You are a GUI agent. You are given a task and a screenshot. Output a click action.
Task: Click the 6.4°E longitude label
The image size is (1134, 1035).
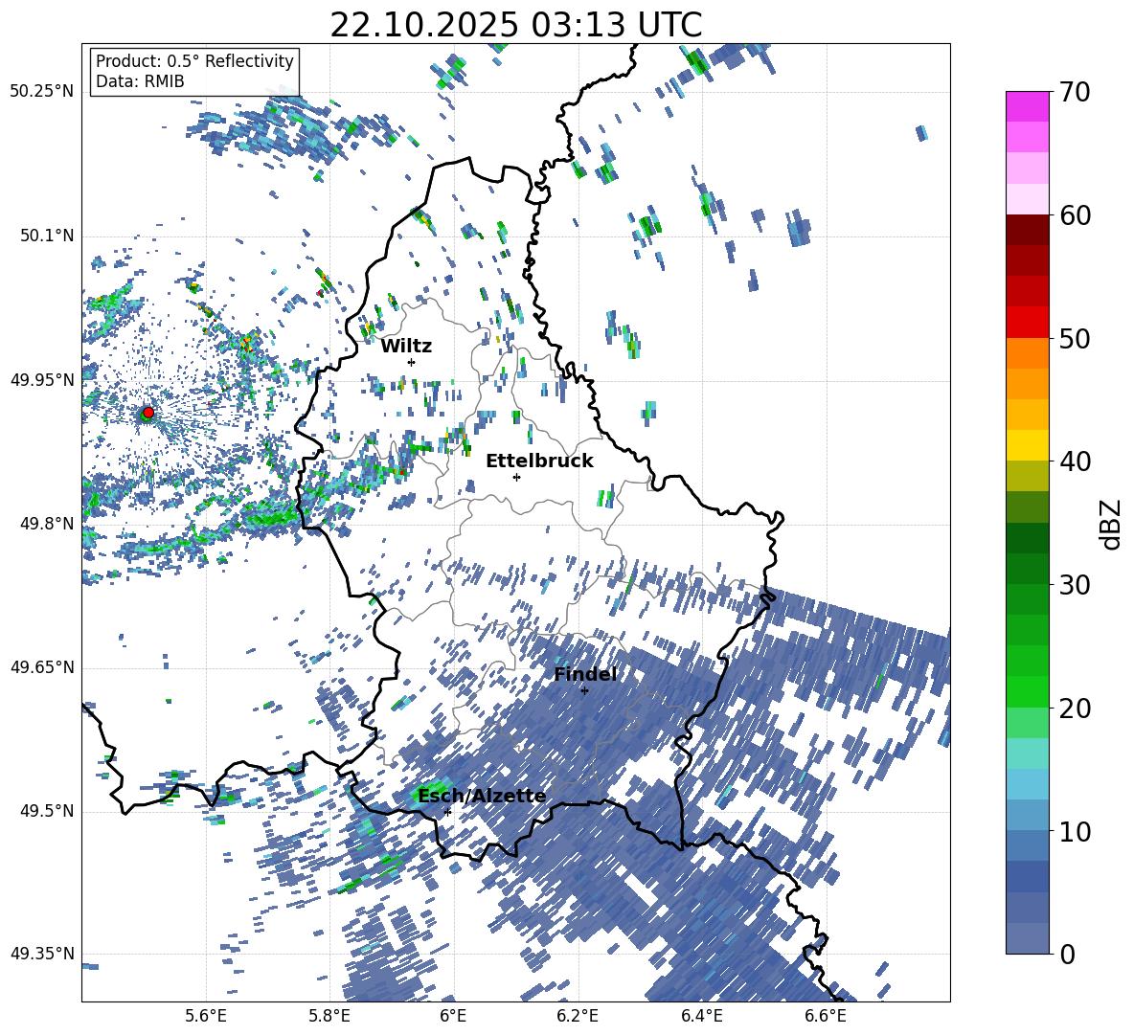pos(701,1016)
